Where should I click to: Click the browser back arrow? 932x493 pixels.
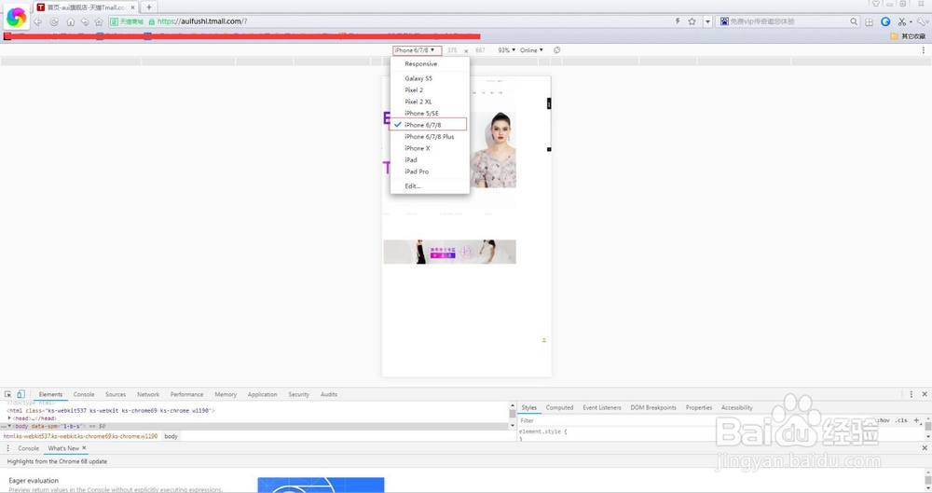click(x=38, y=22)
